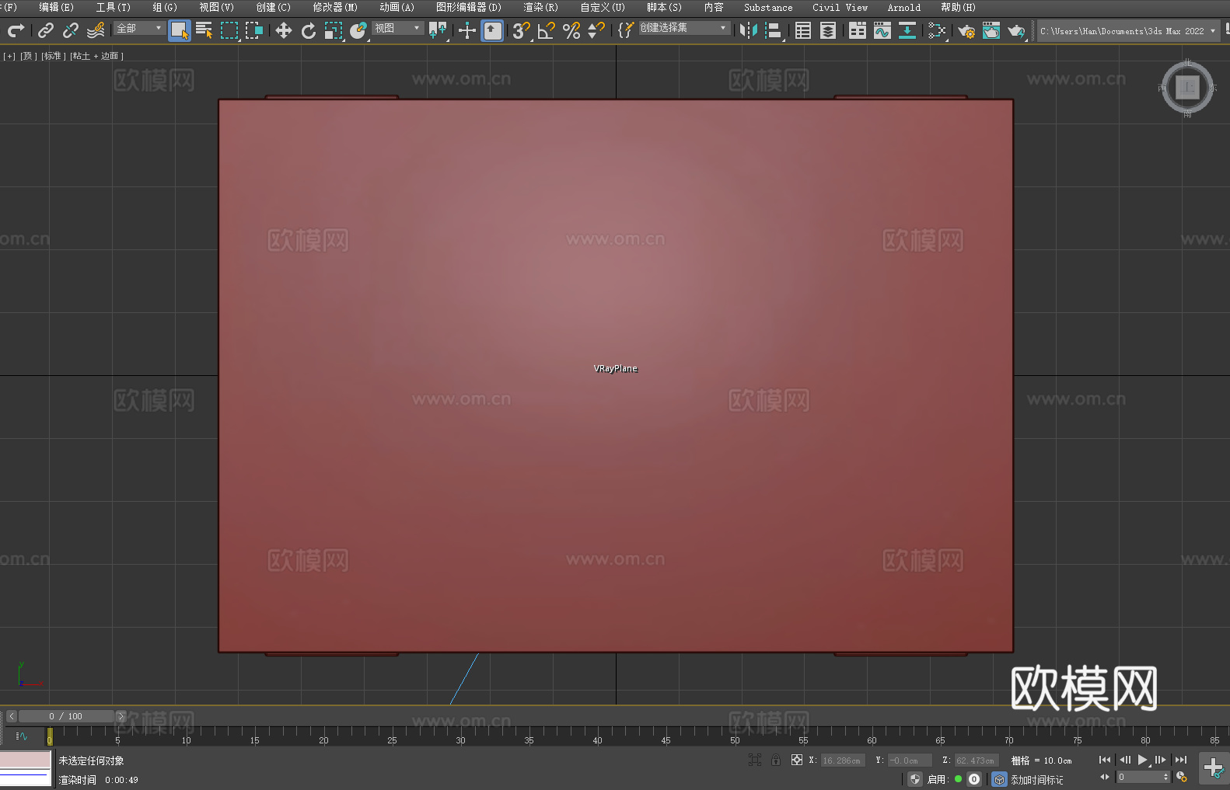The width and height of the screenshot is (1230, 790).
Task: Open the Scene Explorer toggle
Action: (x=803, y=30)
